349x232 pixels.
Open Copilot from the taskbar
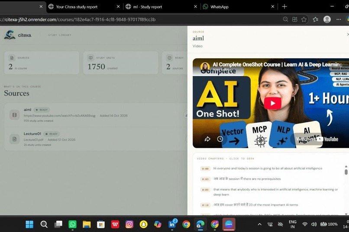coord(158,224)
